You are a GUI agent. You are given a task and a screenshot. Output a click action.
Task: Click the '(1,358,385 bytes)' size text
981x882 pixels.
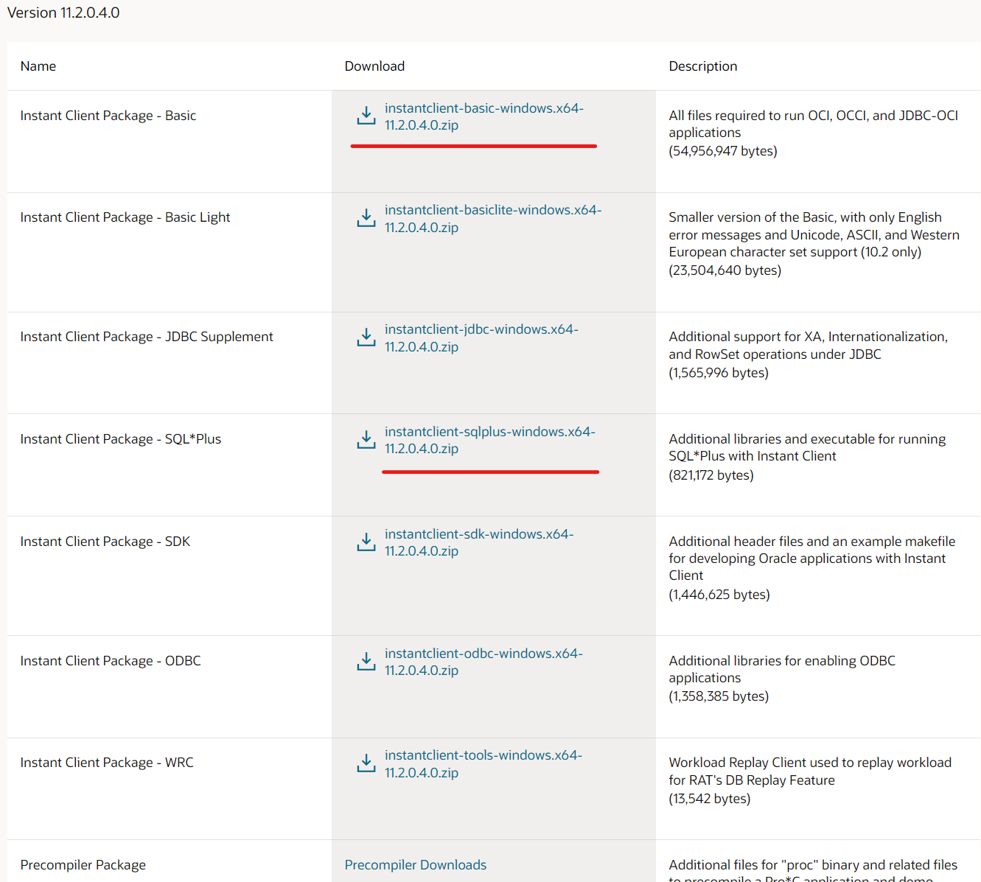719,696
